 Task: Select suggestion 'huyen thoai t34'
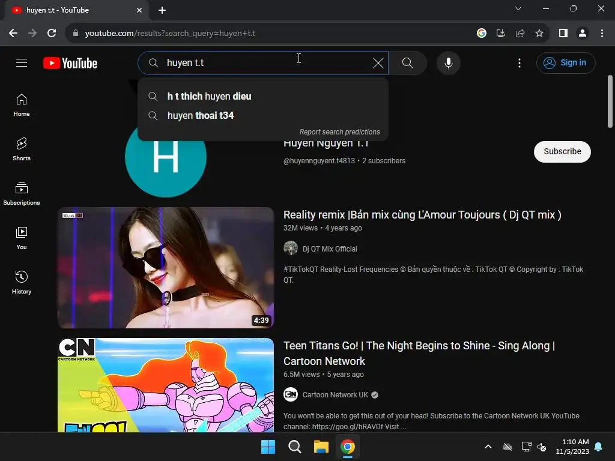point(263,116)
